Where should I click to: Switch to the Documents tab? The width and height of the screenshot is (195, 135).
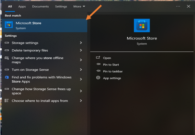(x=40, y=7)
